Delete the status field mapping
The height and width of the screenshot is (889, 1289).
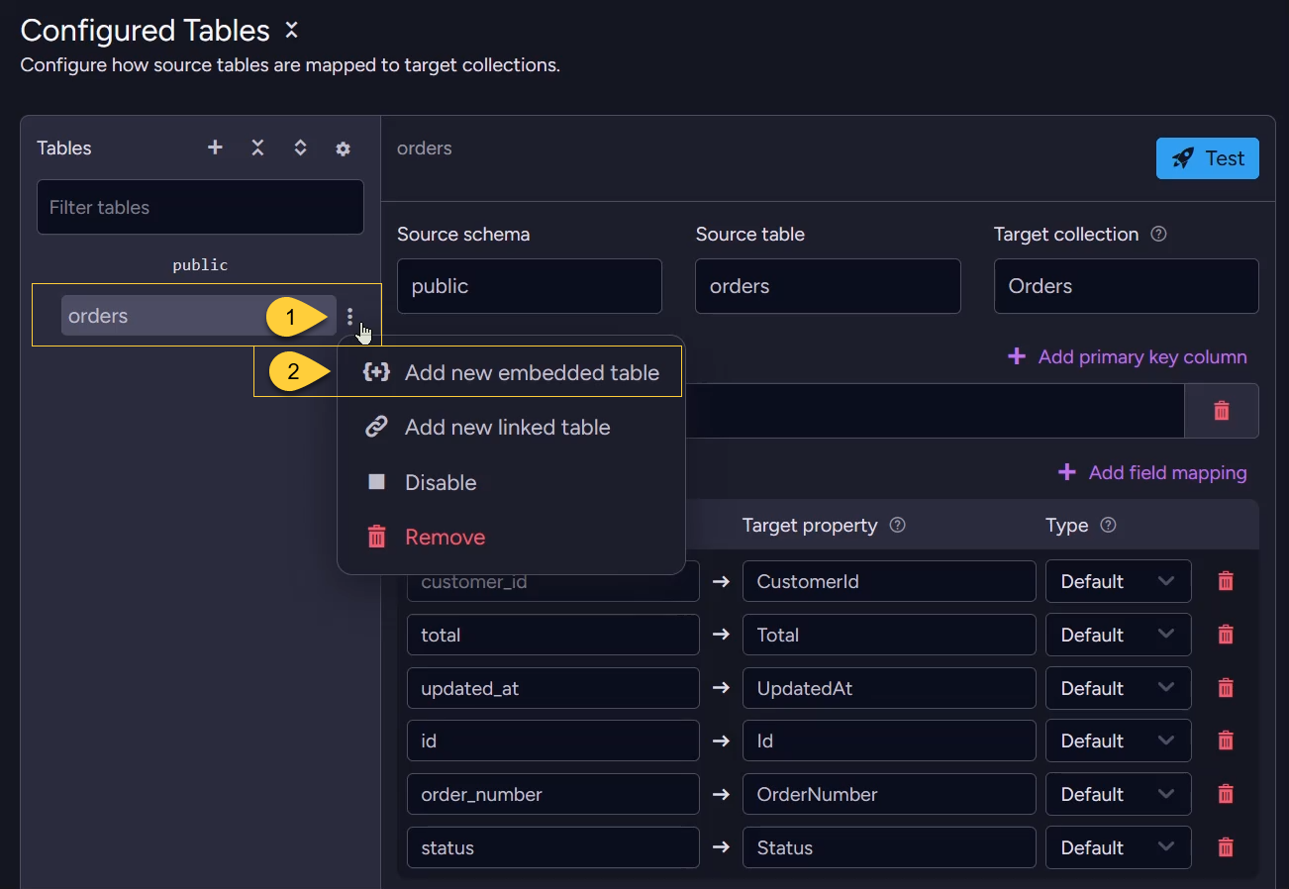(x=1226, y=847)
